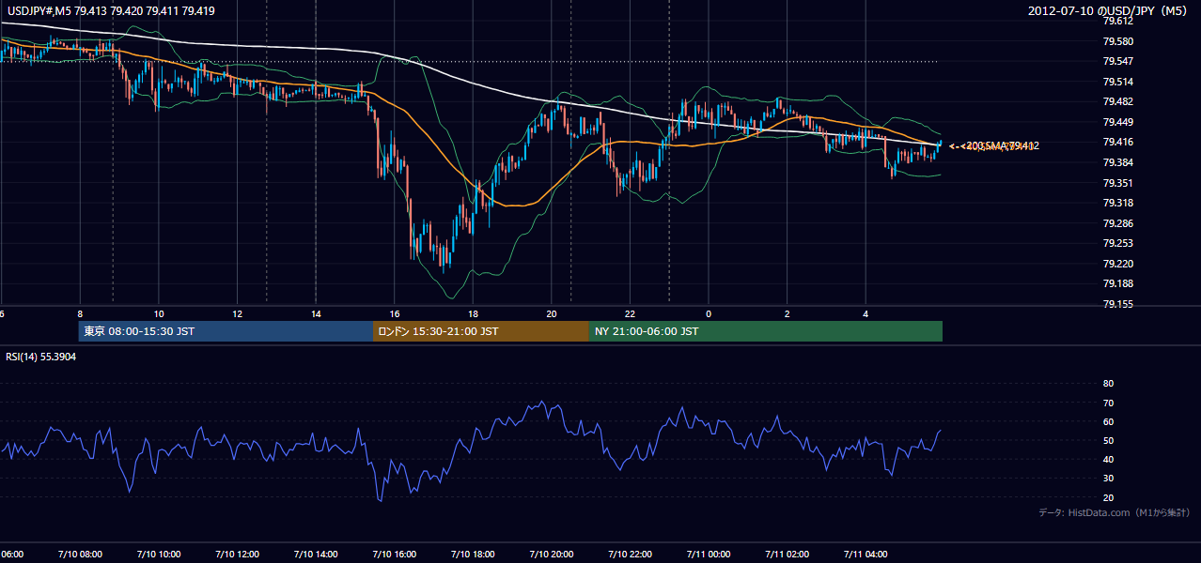Click the RSI(14) 55.3904 indicator label

(41, 358)
